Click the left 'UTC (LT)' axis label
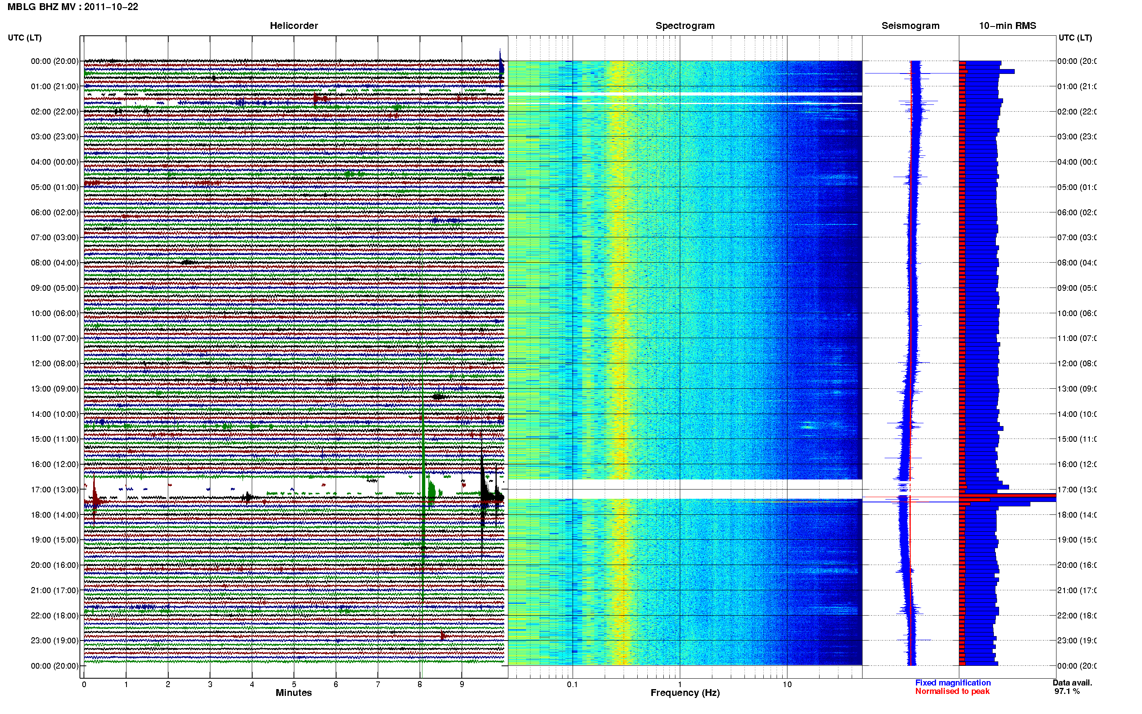This screenshot has height=714, width=1142. [24, 38]
